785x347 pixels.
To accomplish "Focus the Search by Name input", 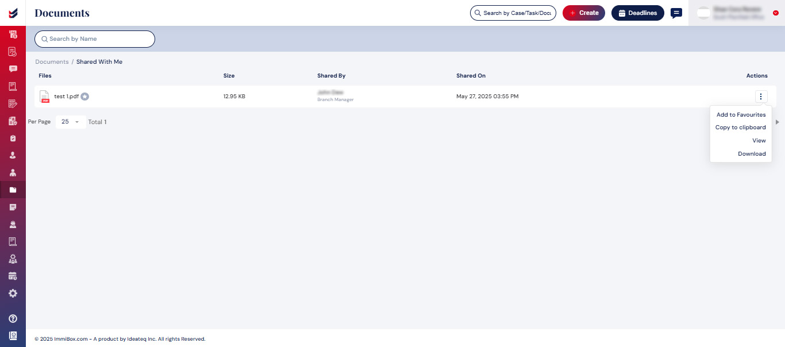I will coord(95,39).
